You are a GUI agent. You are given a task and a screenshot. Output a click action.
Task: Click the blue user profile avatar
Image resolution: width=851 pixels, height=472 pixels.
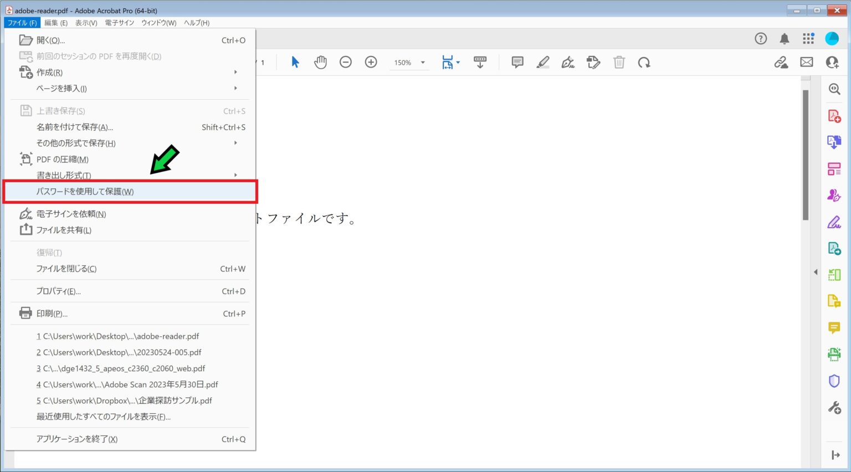coord(832,38)
